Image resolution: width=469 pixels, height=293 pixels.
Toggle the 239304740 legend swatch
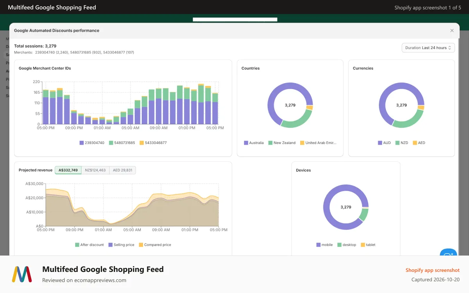point(82,143)
